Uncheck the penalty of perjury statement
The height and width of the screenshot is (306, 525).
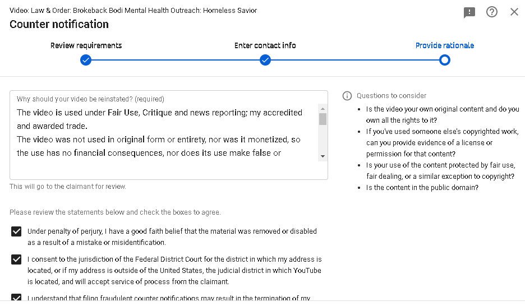pyautogui.click(x=16, y=231)
